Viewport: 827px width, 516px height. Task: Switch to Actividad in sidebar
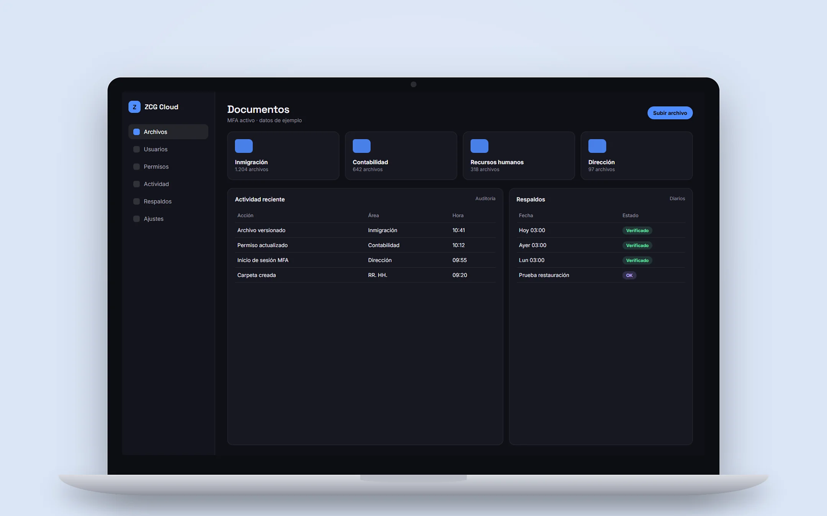coord(168,184)
